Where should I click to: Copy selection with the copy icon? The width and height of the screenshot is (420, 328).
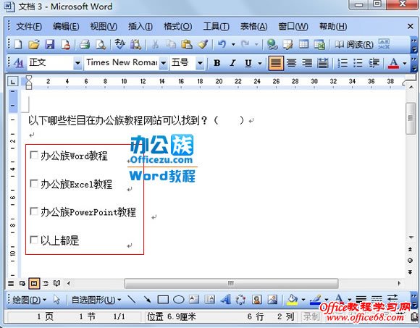click(171, 44)
